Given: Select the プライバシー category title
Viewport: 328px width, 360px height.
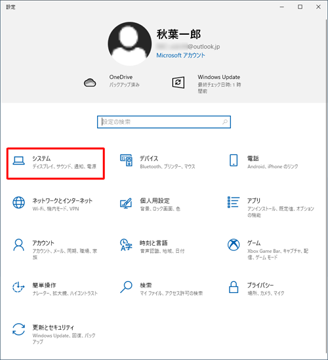Looking at the screenshot, I should [260, 285].
